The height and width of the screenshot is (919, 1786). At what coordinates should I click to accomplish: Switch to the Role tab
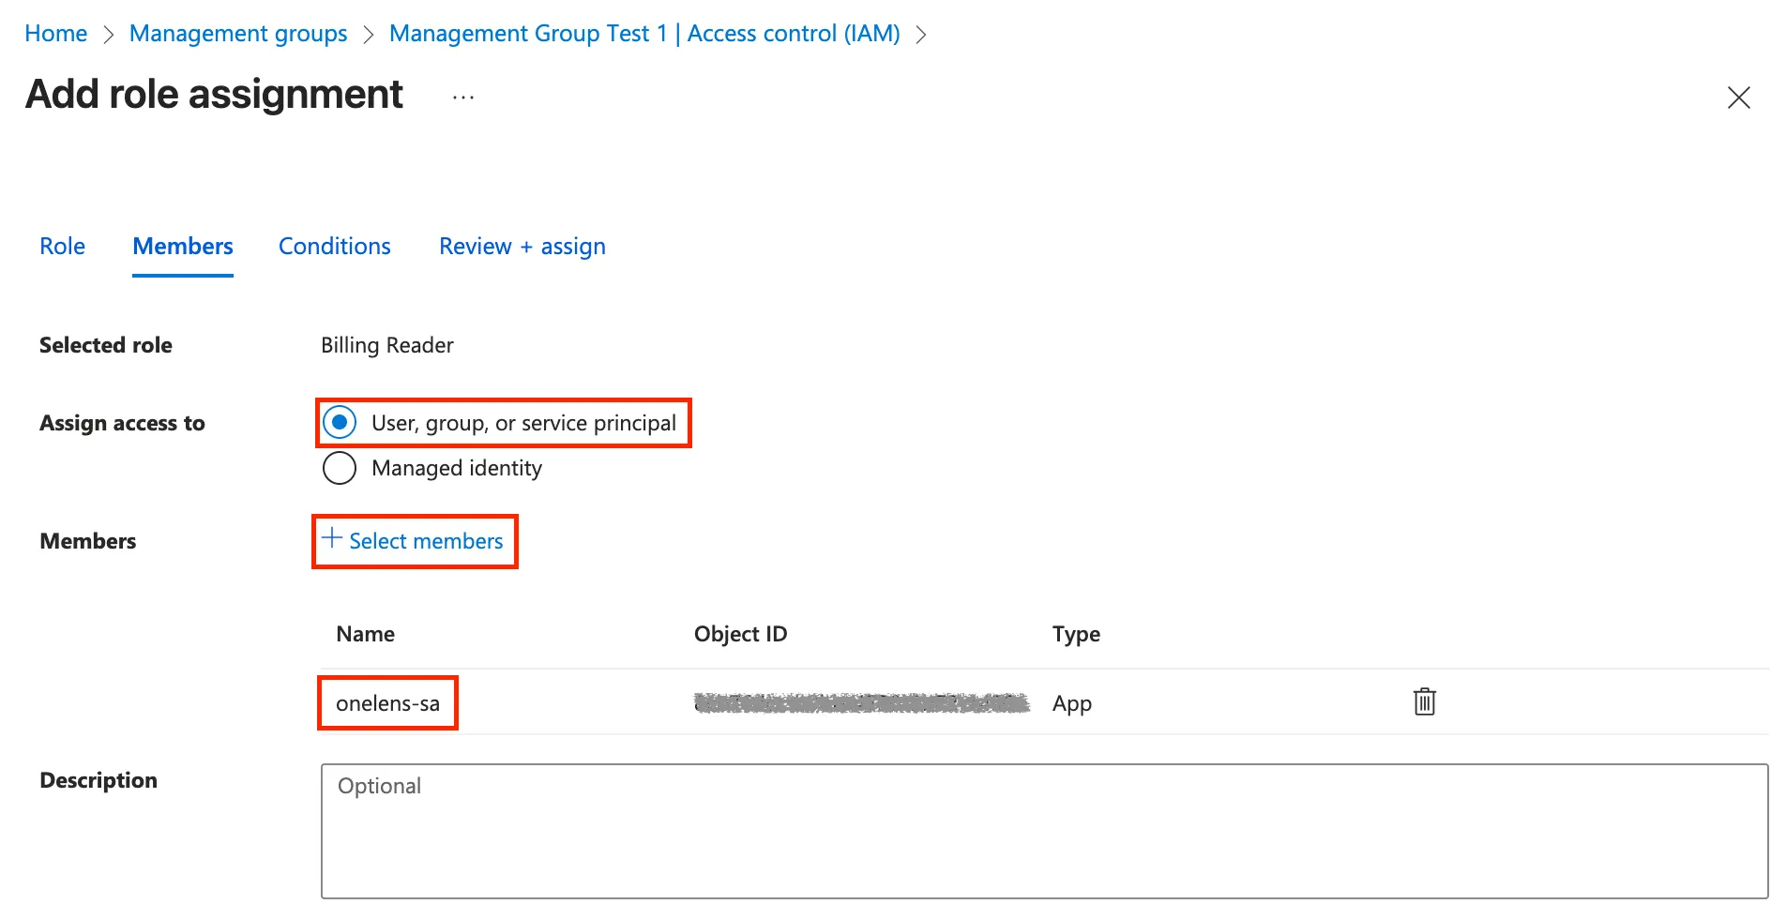click(62, 247)
